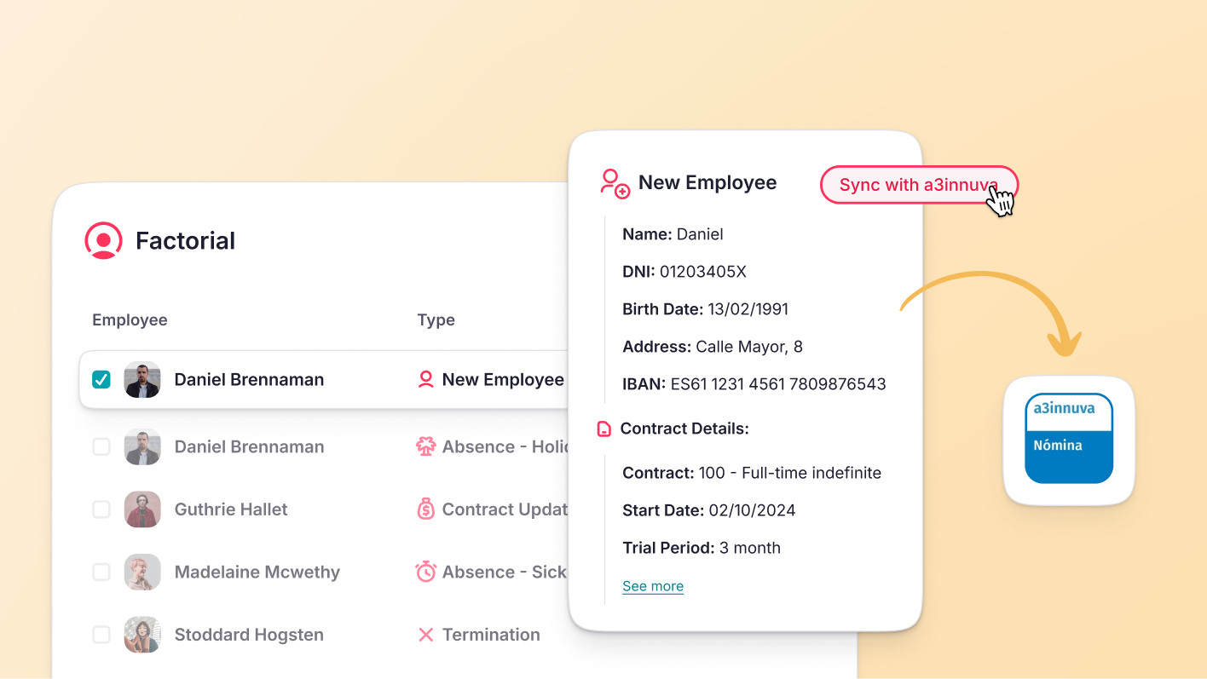
Task: Open Guthrie Hallet's avatar thumbnail
Action: [142, 509]
